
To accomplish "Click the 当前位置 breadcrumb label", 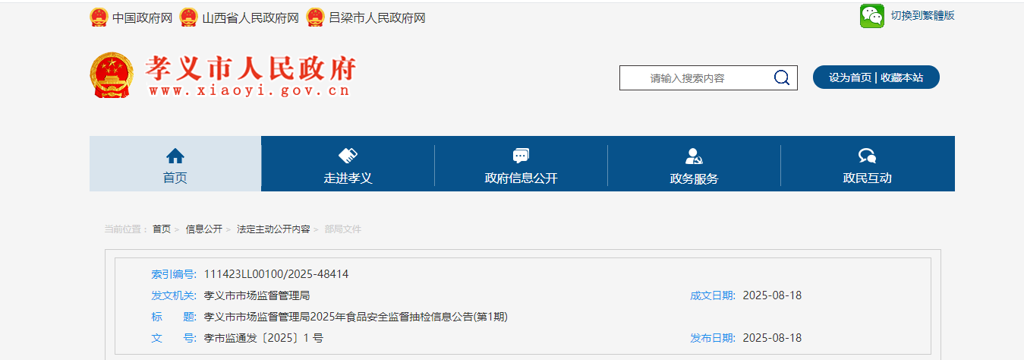I will pyautogui.click(x=126, y=229).
